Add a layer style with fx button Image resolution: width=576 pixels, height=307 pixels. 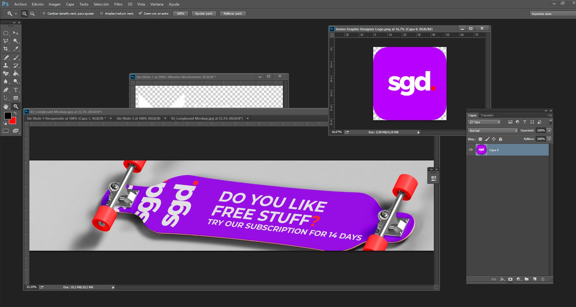502,279
